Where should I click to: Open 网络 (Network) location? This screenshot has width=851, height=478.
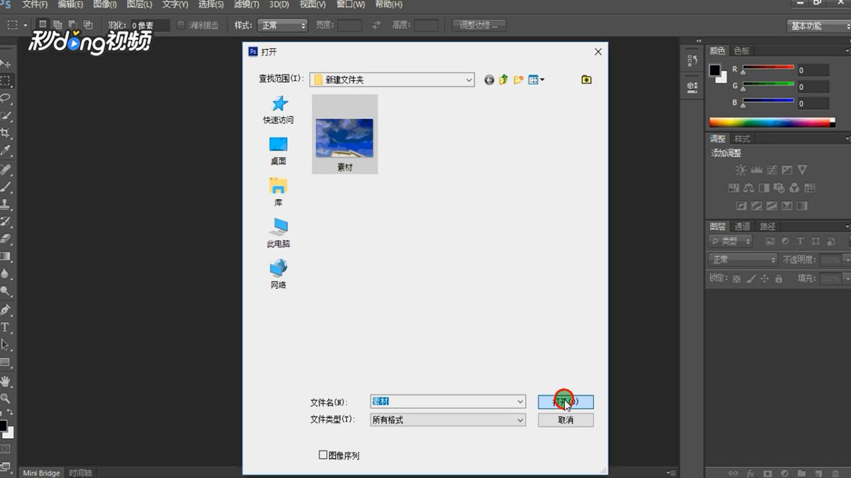coord(279,274)
